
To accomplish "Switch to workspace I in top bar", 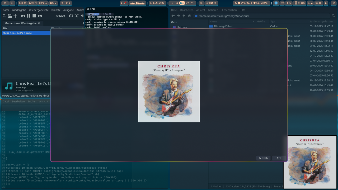I will pyautogui.click(x=172, y=3).
